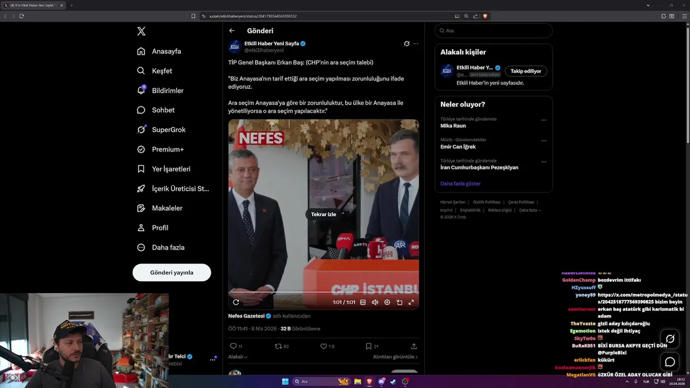Viewport: 690px width, 388px height.
Task: Reload the page in the browser
Action: tap(22, 16)
